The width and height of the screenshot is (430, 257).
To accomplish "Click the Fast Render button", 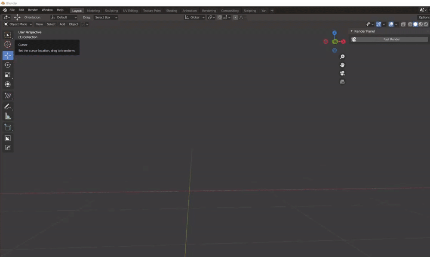I will 389,39.
